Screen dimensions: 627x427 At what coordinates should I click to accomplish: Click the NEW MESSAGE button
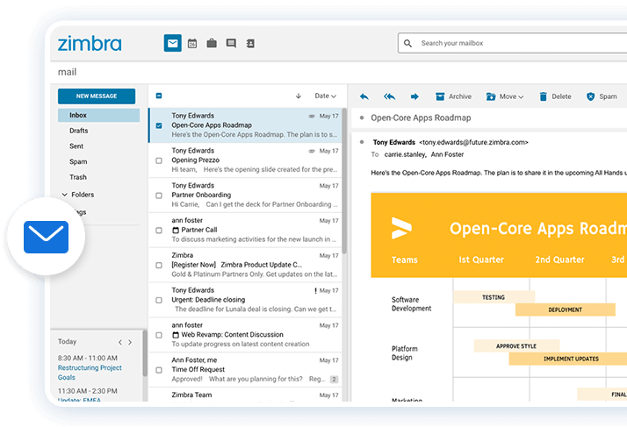tap(97, 96)
